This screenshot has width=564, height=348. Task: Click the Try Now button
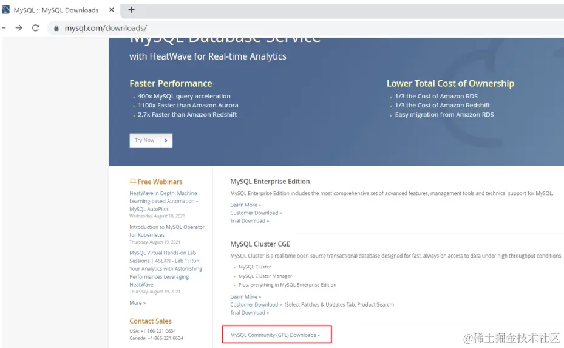click(144, 140)
